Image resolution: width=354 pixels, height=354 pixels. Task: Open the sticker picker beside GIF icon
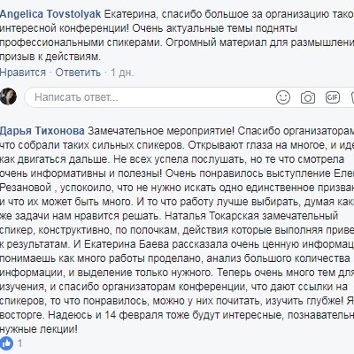pyautogui.click(x=352, y=97)
